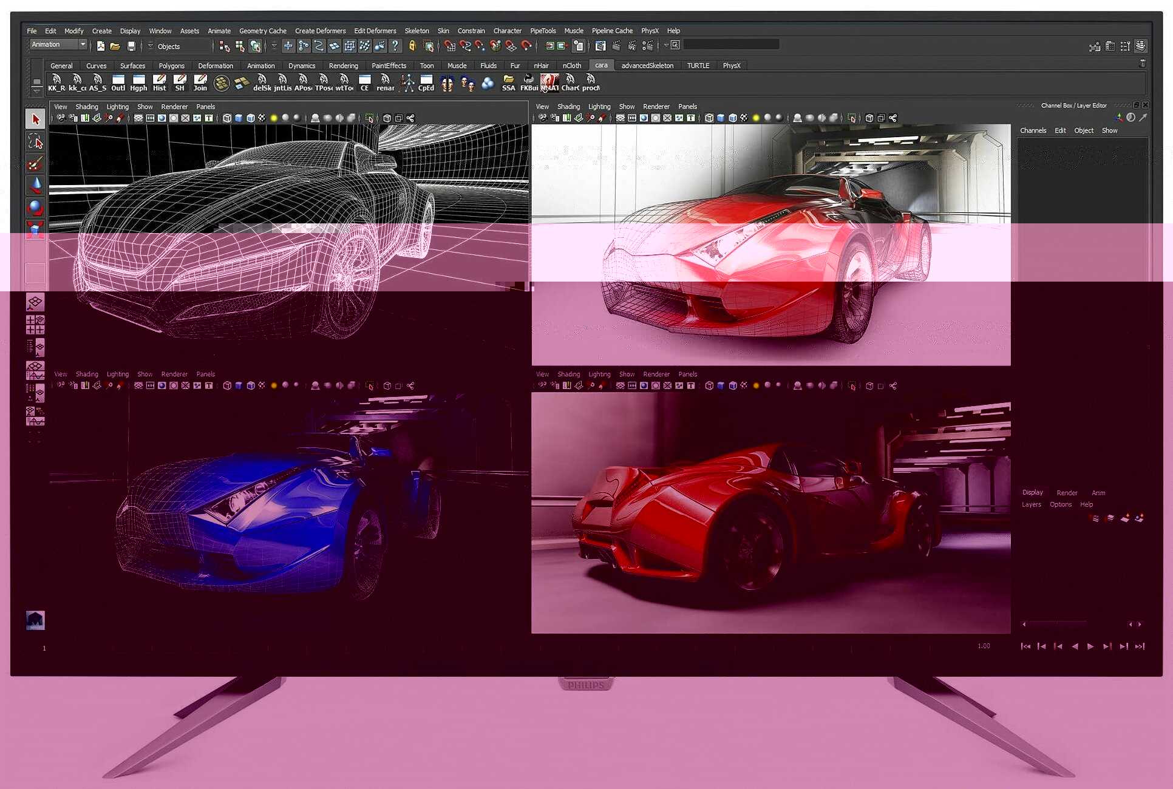1173x789 pixels.
Task: Click the four-pane layout icon in toolbox
Action: (35, 325)
